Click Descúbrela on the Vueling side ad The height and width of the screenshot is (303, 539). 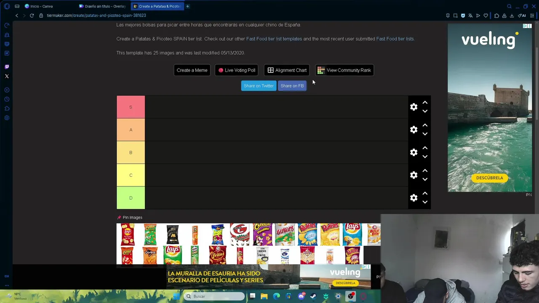click(x=490, y=178)
